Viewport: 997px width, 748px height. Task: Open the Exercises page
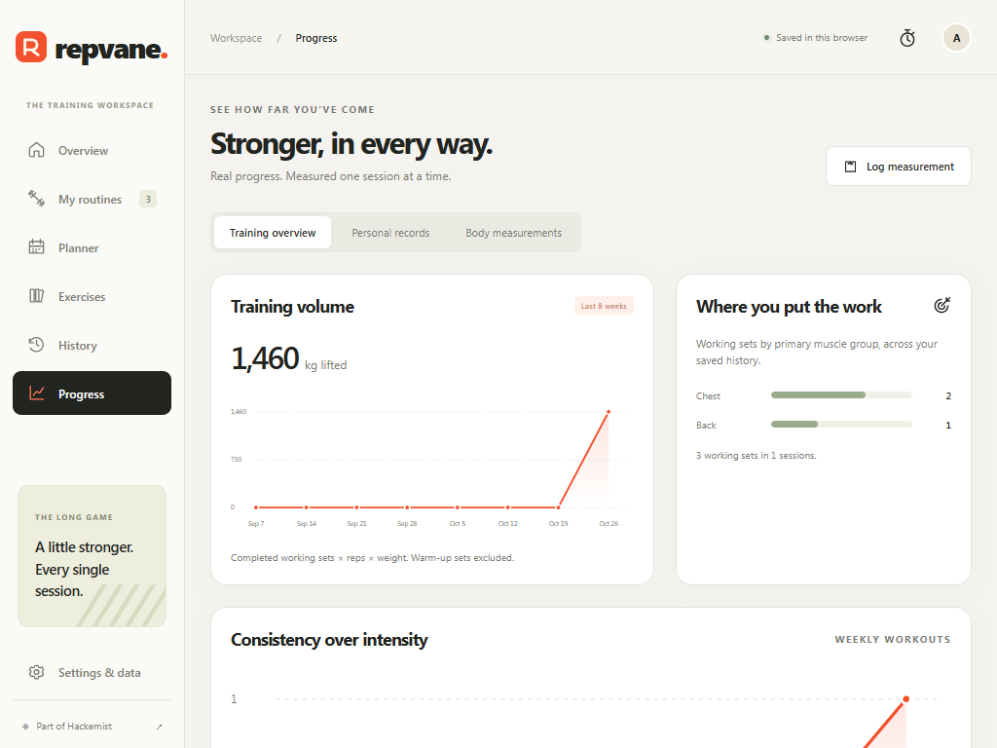(x=92, y=296)
